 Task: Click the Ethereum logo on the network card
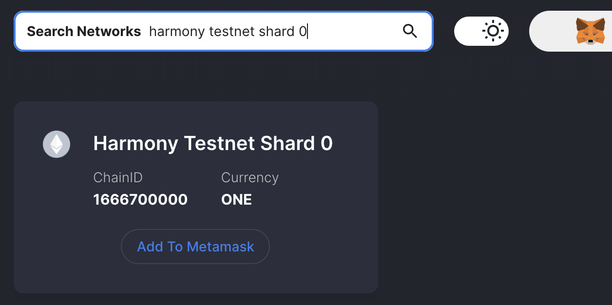coord(57,144)
